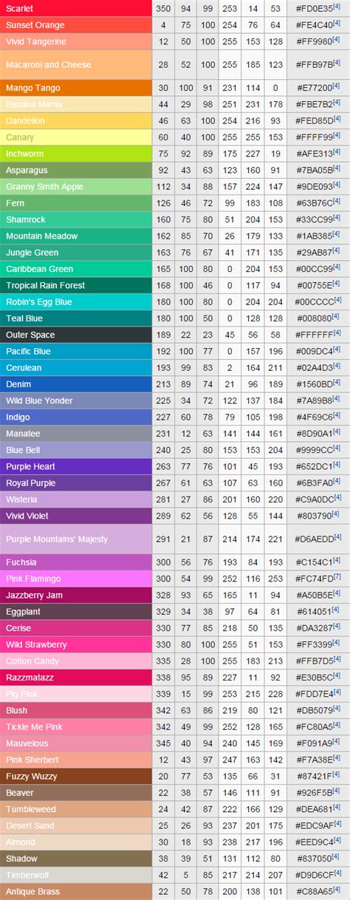This screenshot has height=900, width=350.
Task: Select the Sunset Orange swatch
Action: pyautogui.click(x=76, y=25)
